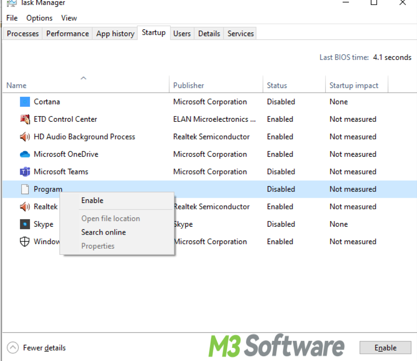Click Enabled status of Microsoft OneDrive row
Viewport: 417px width, 361px height.
point(280,154)
